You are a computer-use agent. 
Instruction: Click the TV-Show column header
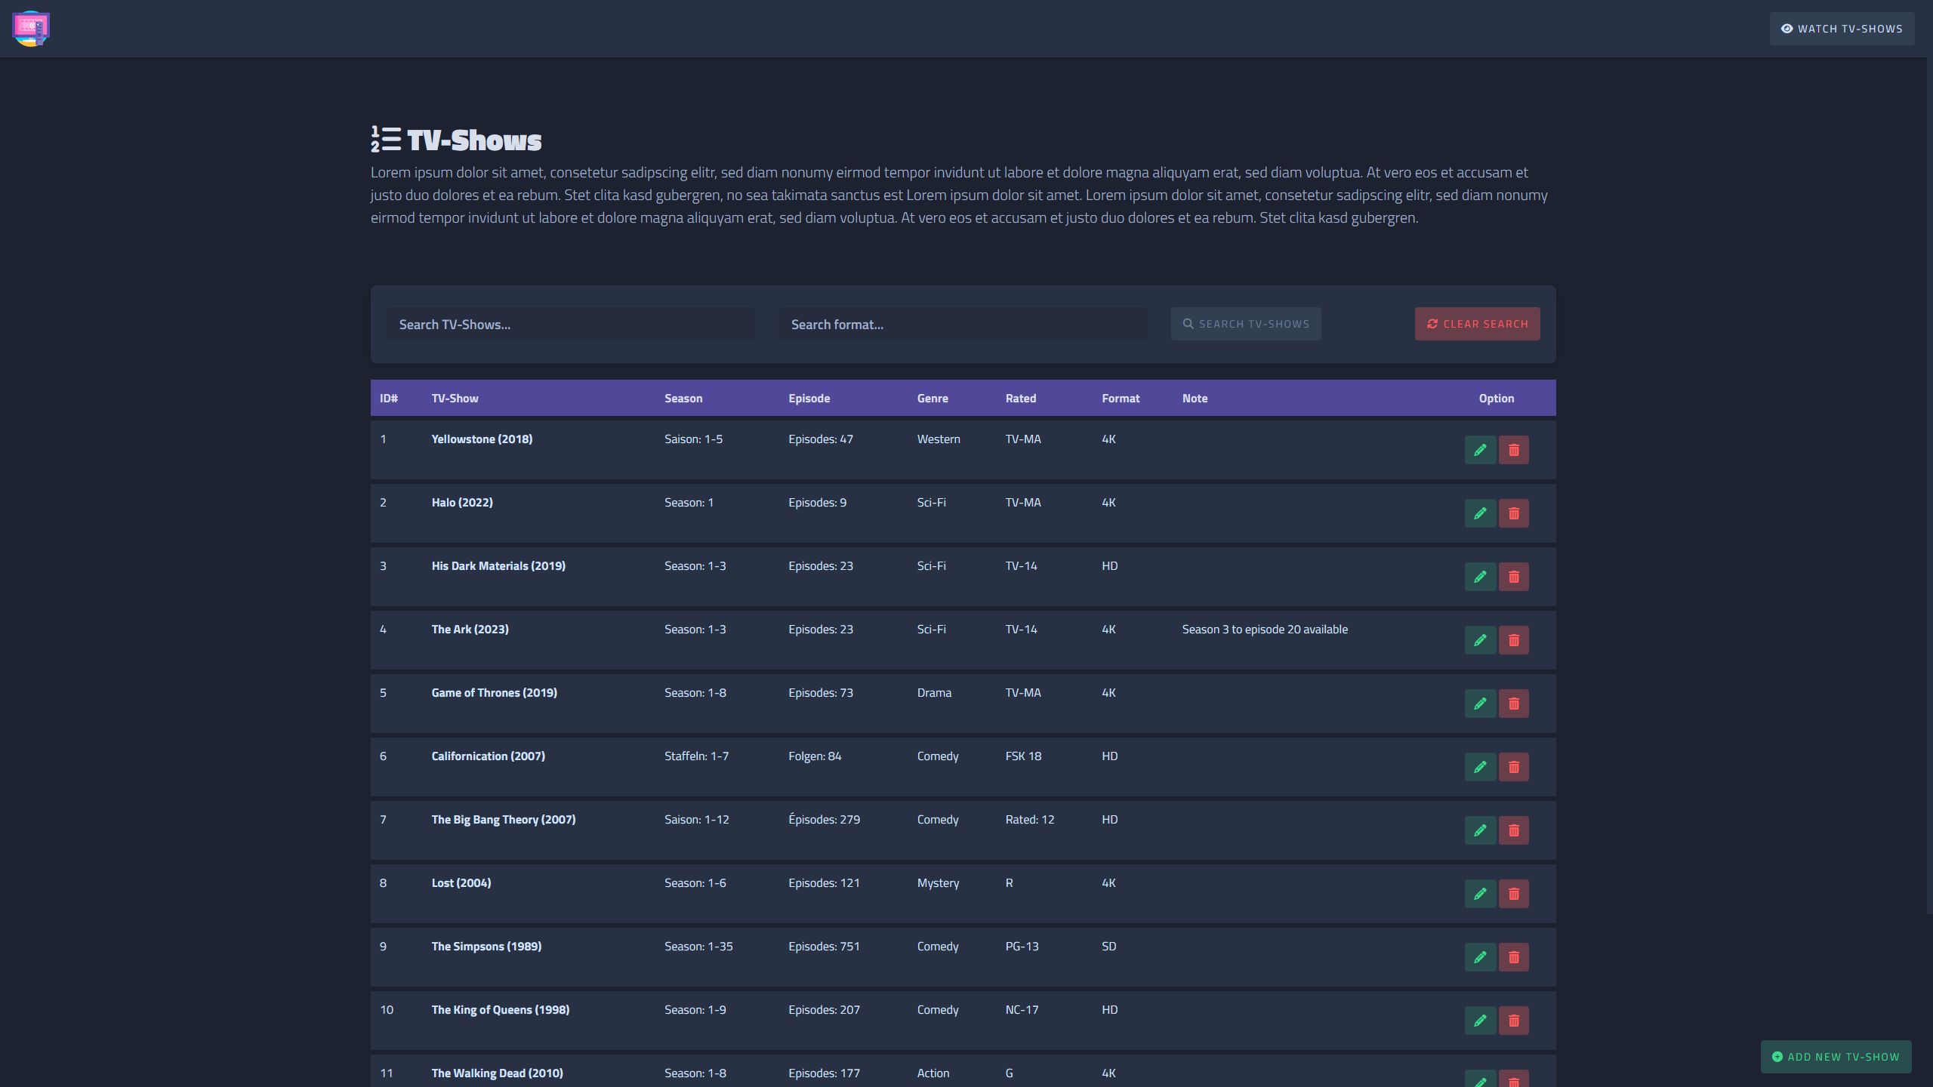click(455, 399)
